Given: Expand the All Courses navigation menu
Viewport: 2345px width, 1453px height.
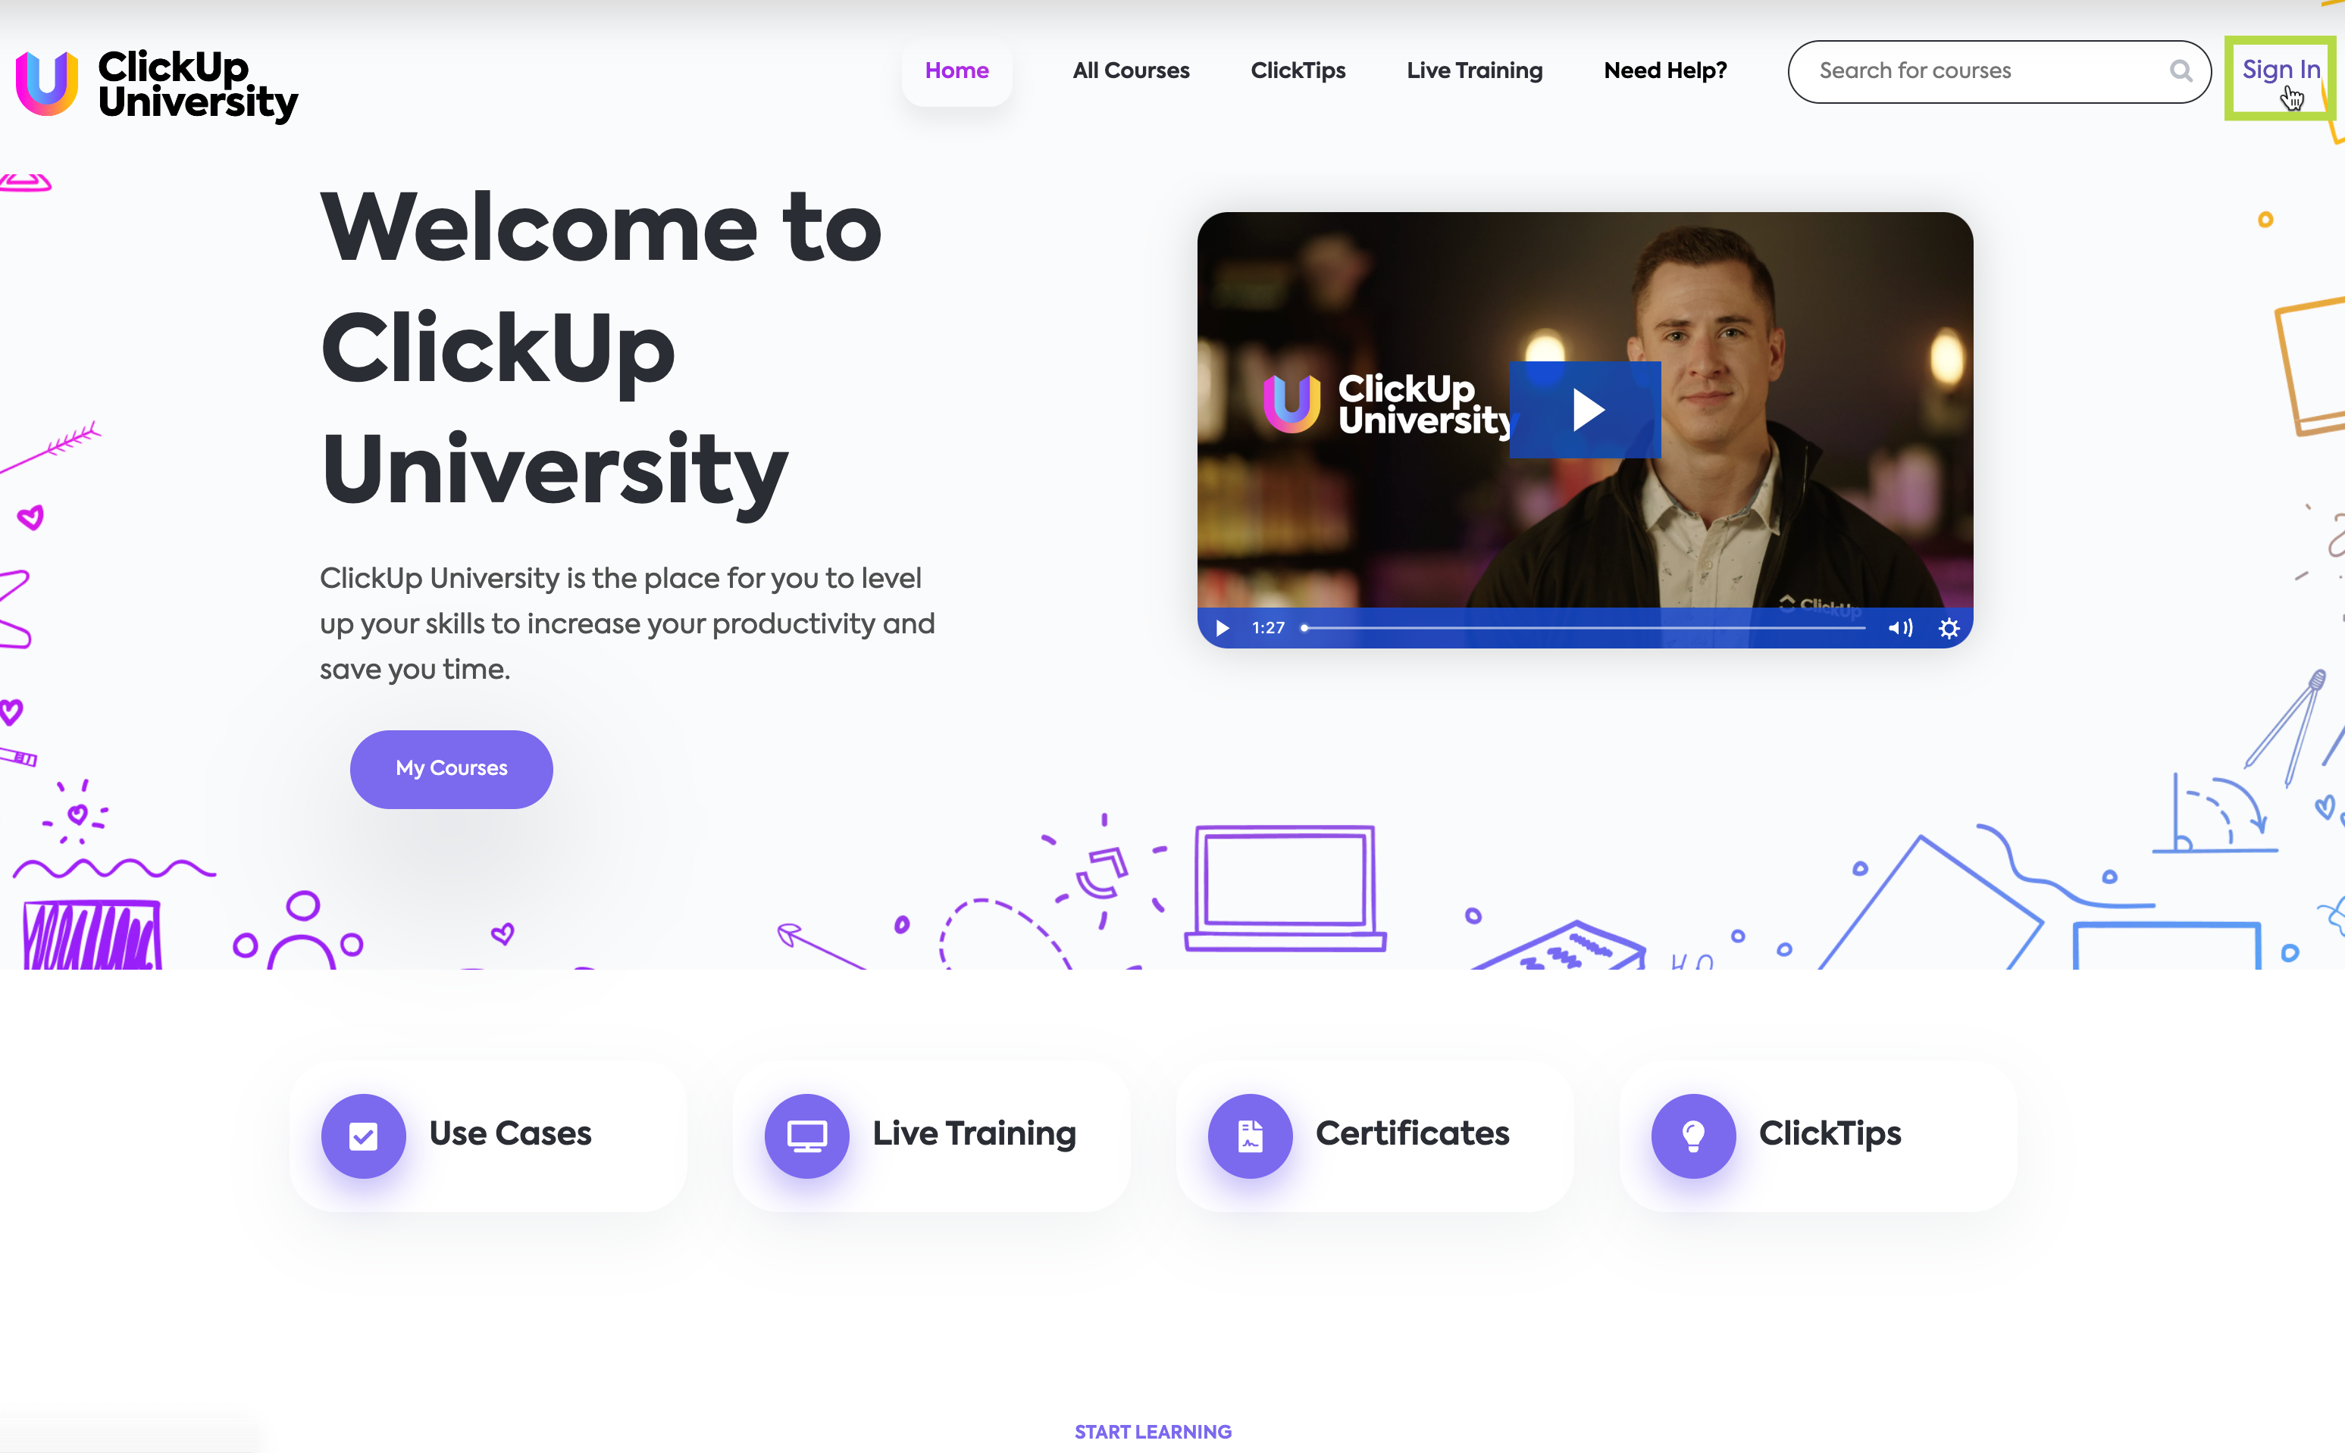Looking at the screenshot, I should 1129,70.
